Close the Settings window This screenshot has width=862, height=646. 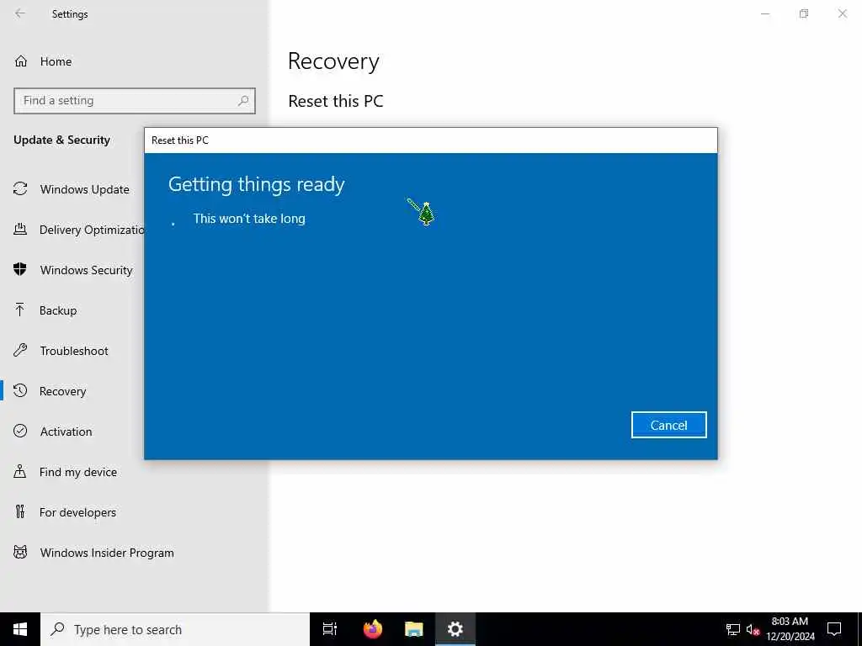[x=842, y=13]
